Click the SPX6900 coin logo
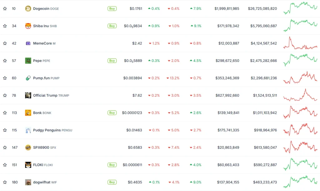This screenshot has width=320, height=191. (28, 147)
